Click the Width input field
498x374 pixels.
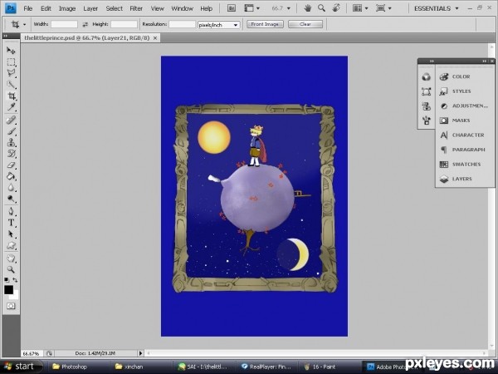pos(64,24)
